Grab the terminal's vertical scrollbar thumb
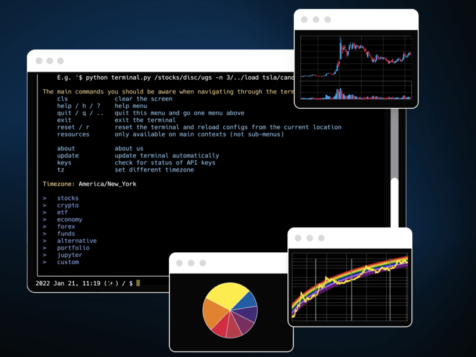This screenshot has height=357, width=476. [x=394, y=202]
